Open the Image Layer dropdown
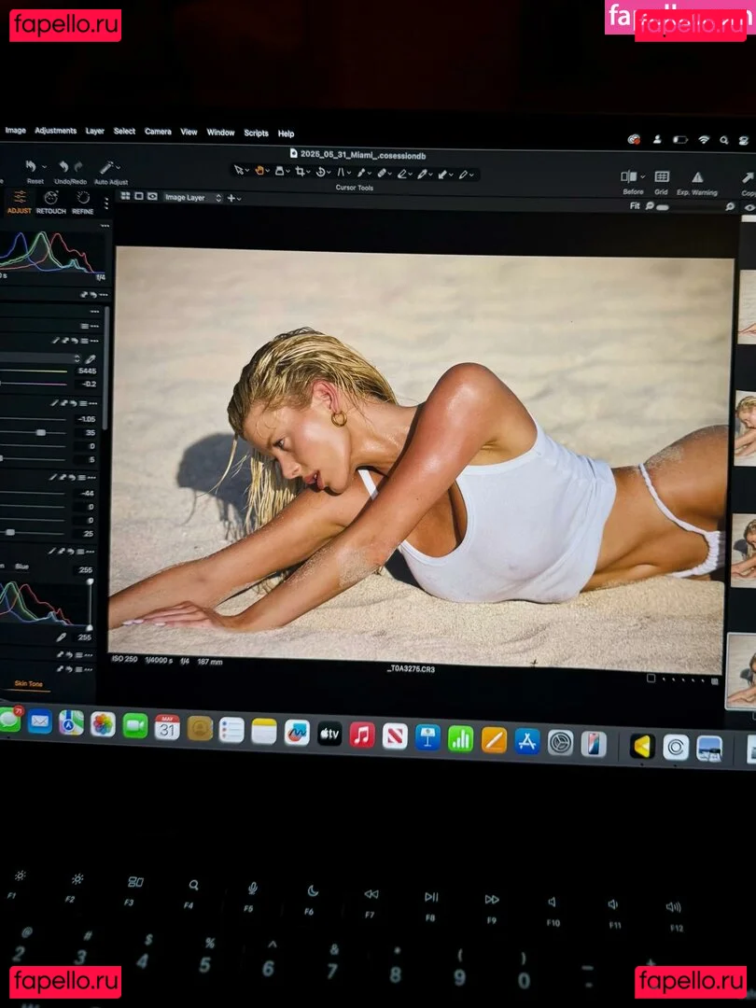The height and width of the screenshot is (1008, 756). tap(192, 198)
